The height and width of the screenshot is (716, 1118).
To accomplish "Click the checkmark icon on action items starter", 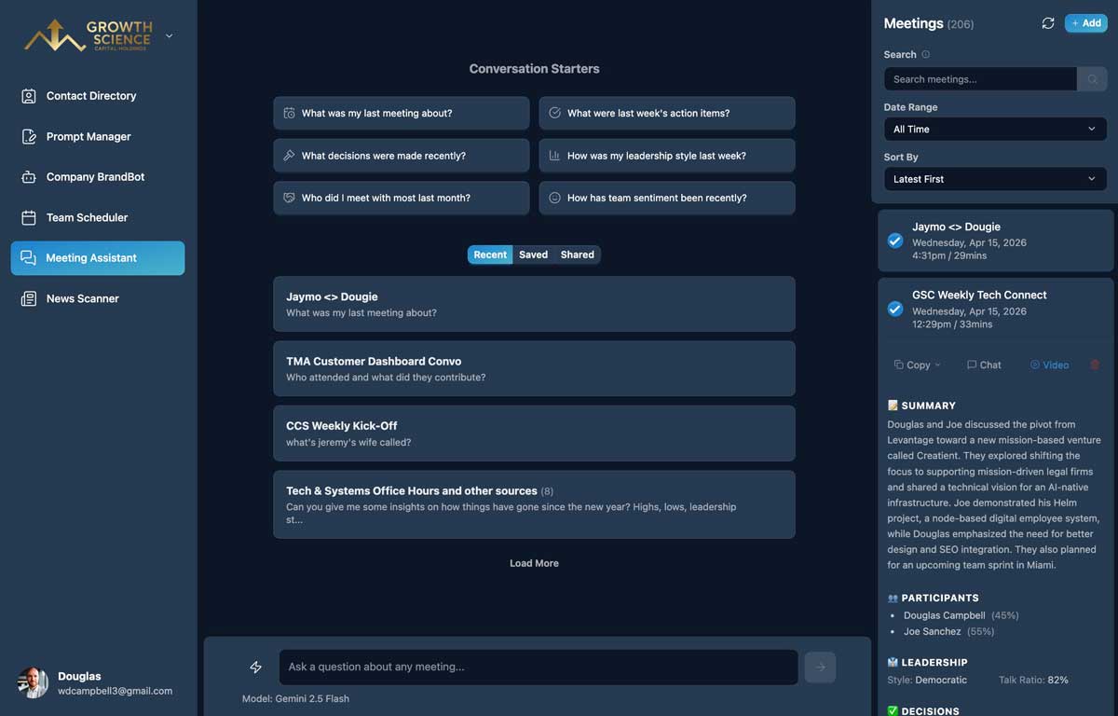I will tap(554, 113).
